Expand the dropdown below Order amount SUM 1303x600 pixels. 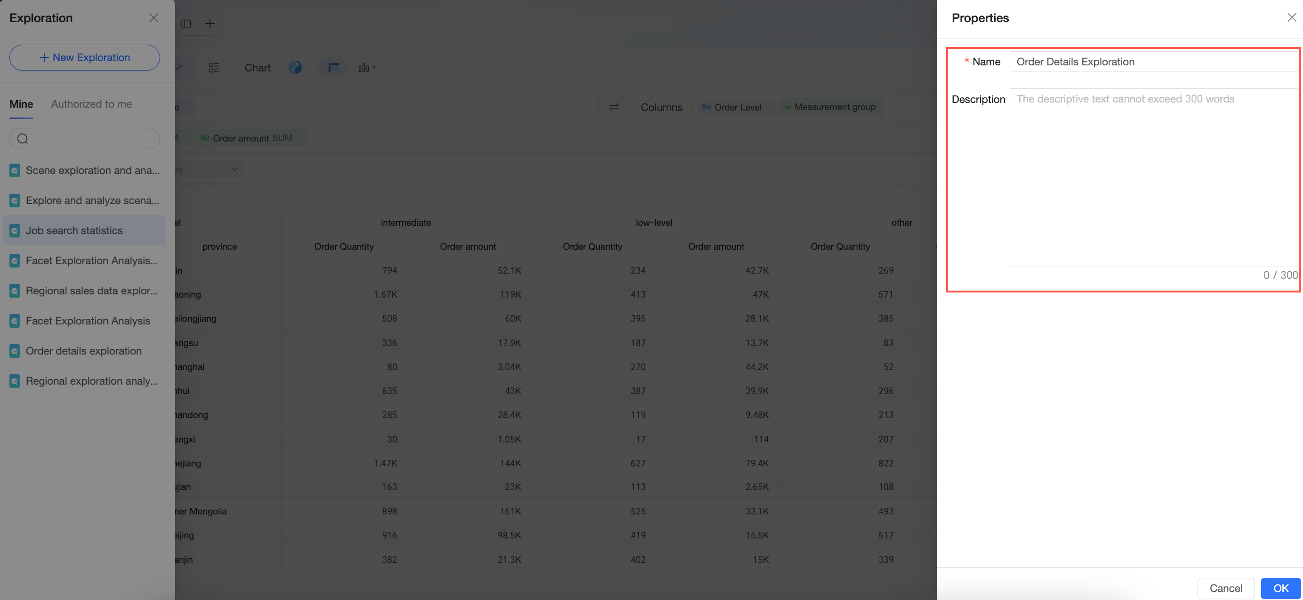pos(209,169)
